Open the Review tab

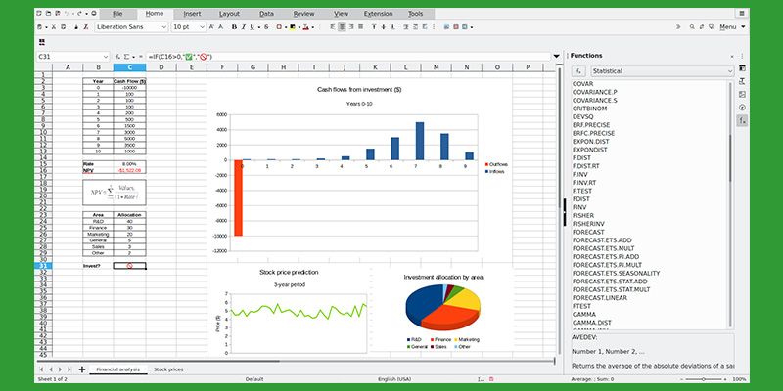pyautogui.click(x=304, y=14)
